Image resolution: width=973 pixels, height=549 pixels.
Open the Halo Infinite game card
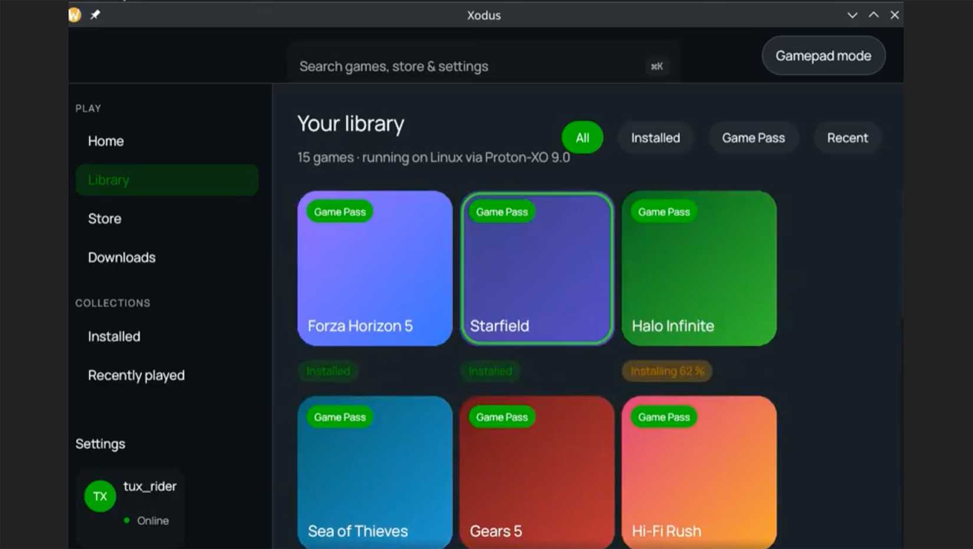(699, 268)
